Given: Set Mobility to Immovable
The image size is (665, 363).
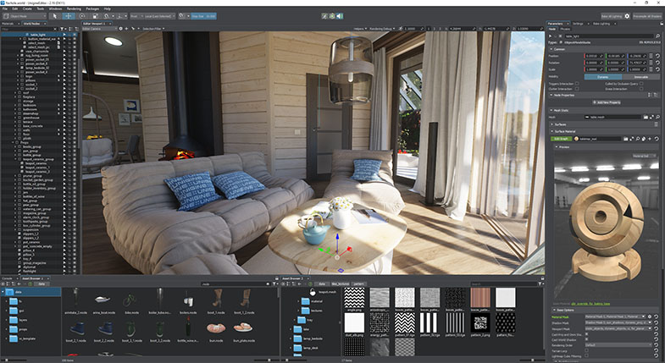Looking at the screenshot, I should tap(640, 77).
